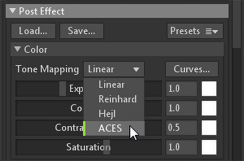
Task: Choose Reinhard tone mapping option
Action: tap(117, 99)
